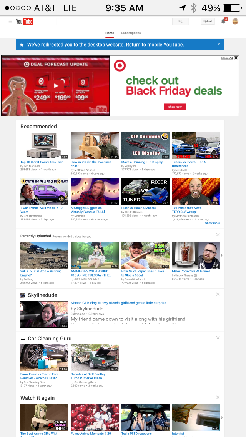Click the YouTube logo
The image size is (246, 437).
tap(25, 22)
